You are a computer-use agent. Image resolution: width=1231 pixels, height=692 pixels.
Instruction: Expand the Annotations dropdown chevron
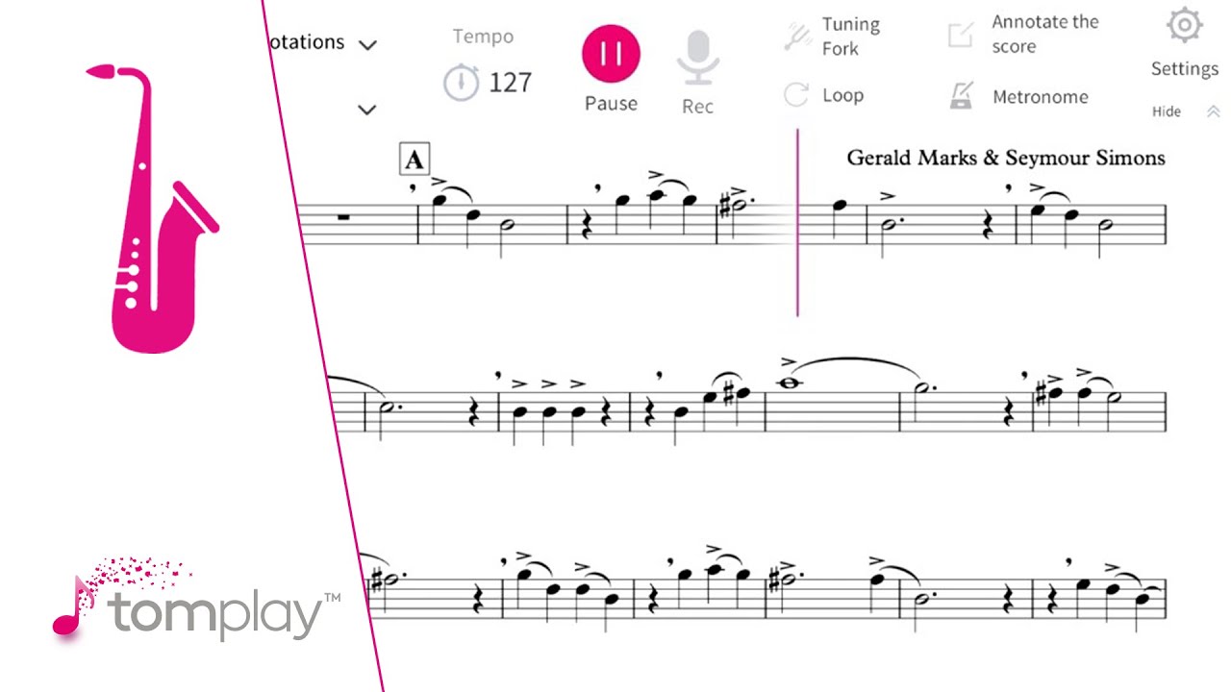(x=367, y=44)
